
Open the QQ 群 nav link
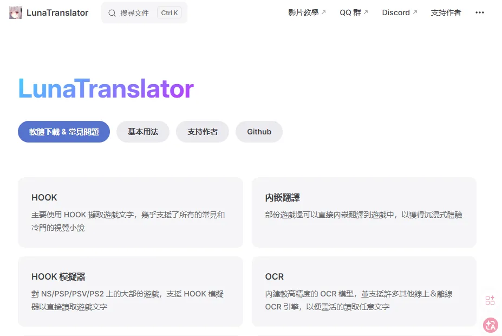pyautogui.click(x=354, y=12)
